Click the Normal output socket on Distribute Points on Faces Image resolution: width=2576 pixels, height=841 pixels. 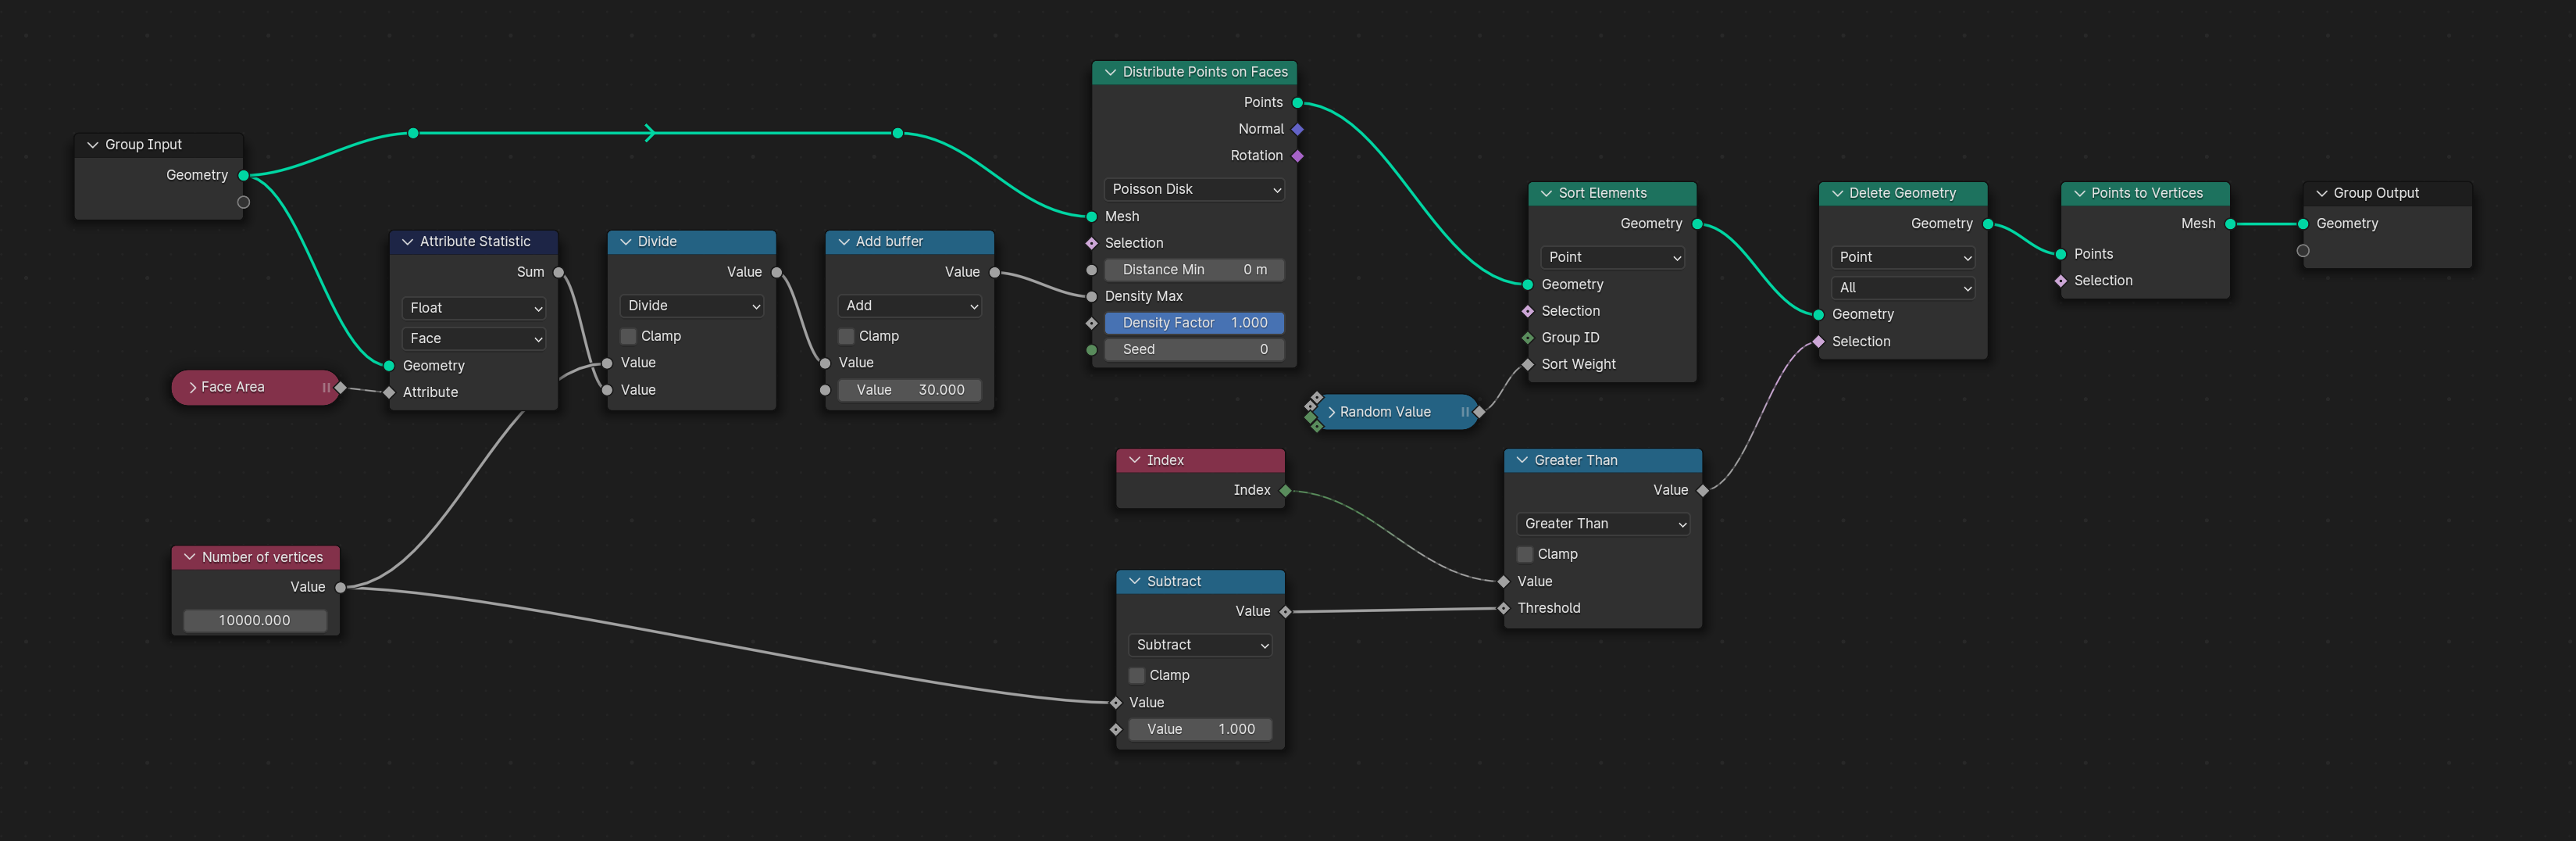point(1297,128)
